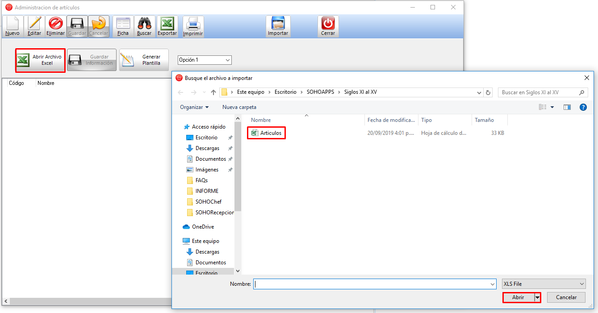Click the Tamaño column header
598x313 pixels.
(484, 120)
